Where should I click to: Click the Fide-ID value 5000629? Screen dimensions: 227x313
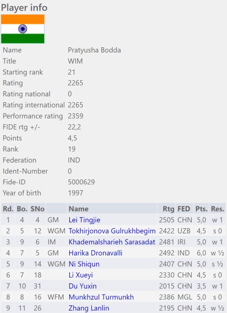click(x=81, y=182)
